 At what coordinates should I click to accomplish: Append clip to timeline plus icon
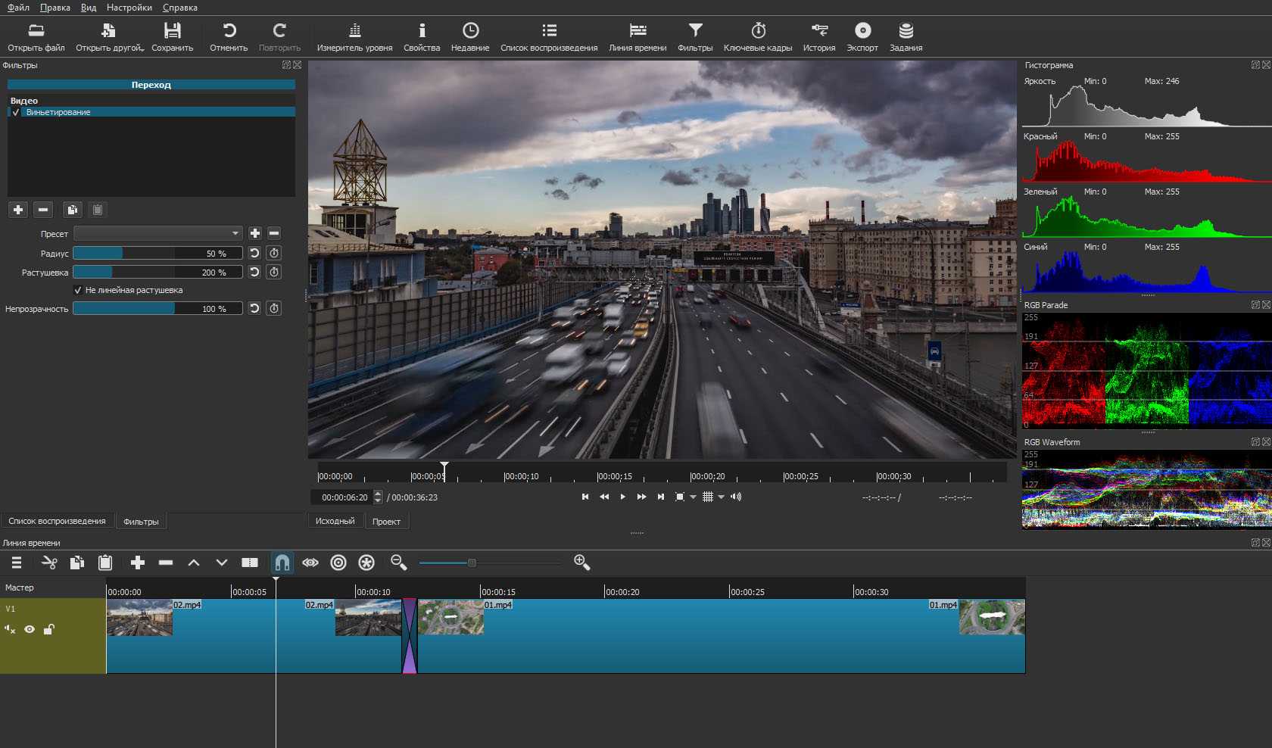click(137, 563)
